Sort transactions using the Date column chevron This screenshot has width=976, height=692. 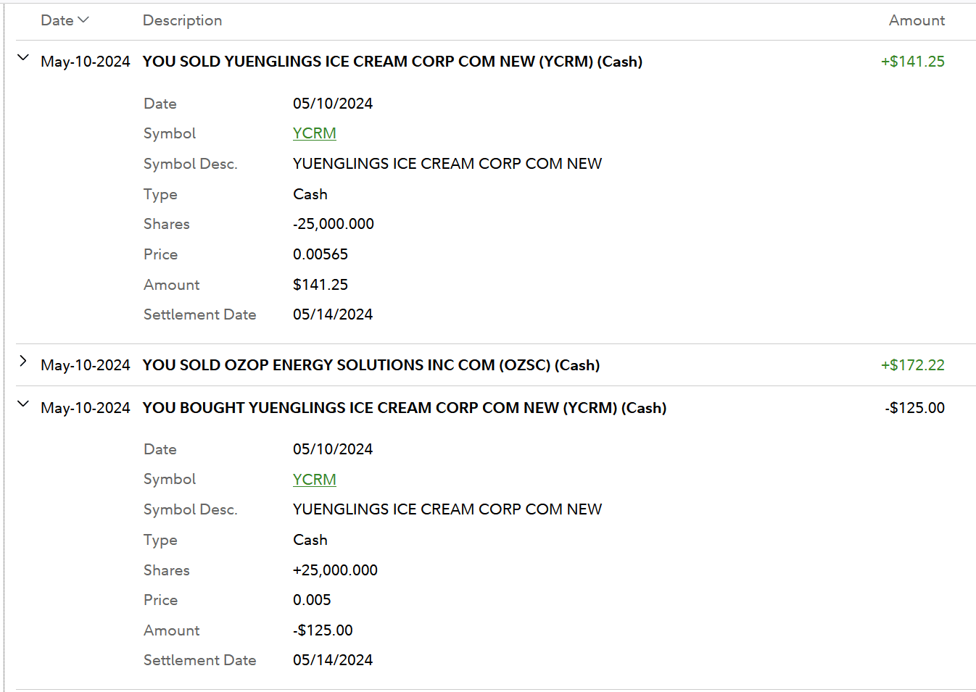(x=83, y=20)
